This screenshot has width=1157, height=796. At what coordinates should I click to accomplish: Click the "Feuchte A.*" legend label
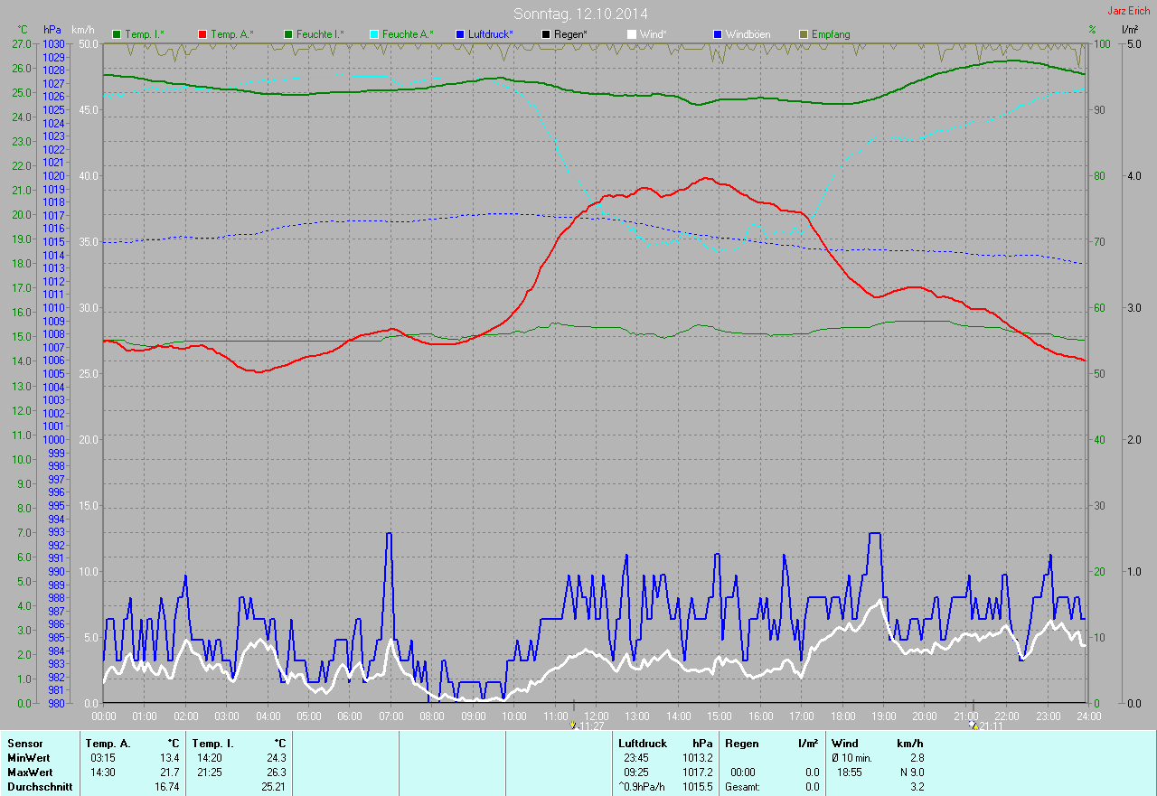(408, 34)
